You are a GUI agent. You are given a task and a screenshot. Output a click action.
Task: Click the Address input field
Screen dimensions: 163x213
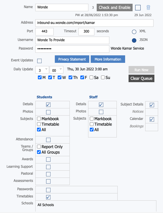94,23
